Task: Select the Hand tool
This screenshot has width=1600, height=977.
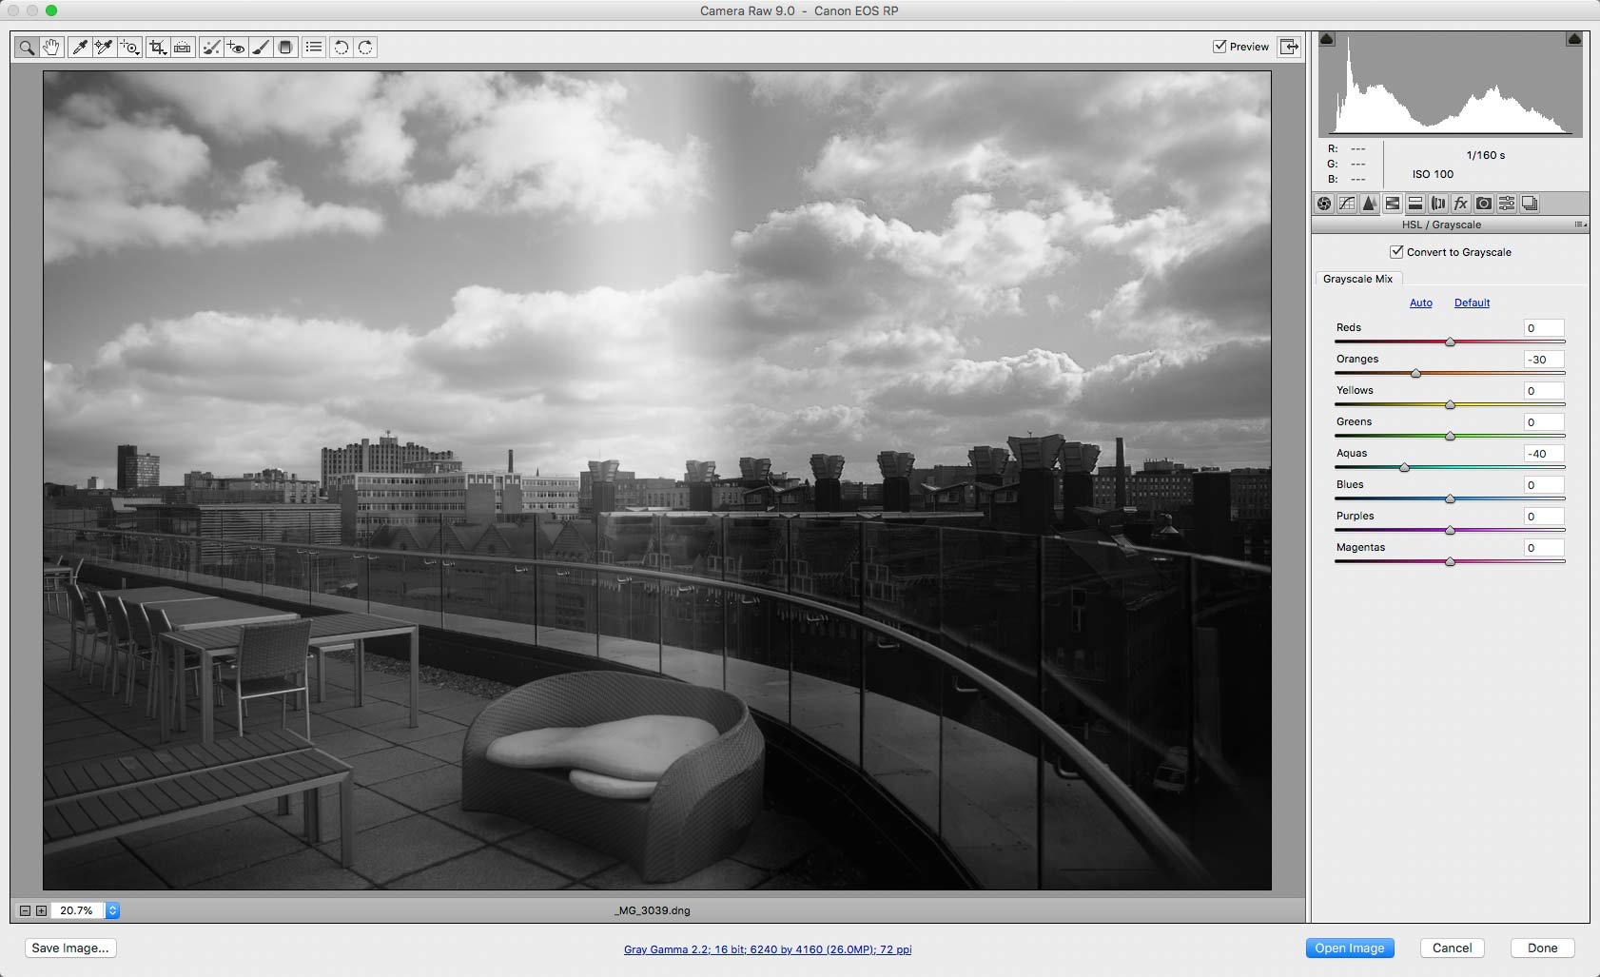Action: pyautogui.click(x=51, y=47)
